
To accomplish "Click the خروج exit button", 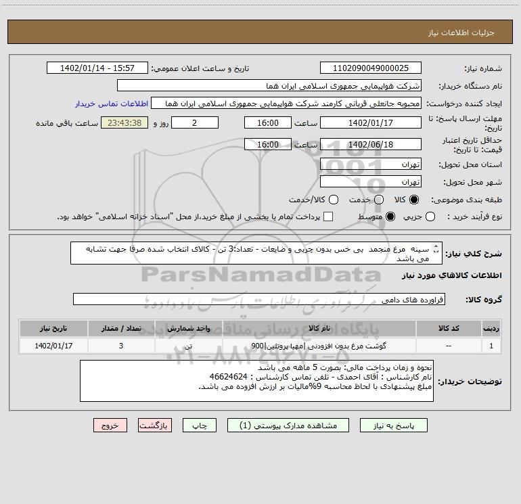I will 110,426.
